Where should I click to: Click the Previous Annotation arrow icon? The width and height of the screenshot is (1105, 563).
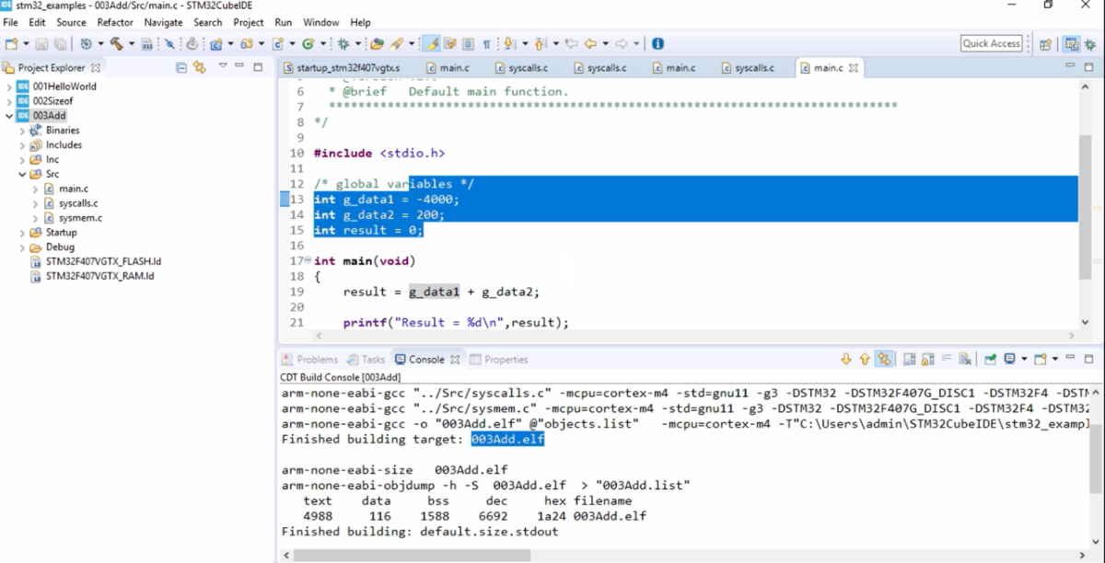tap(539, 43)
